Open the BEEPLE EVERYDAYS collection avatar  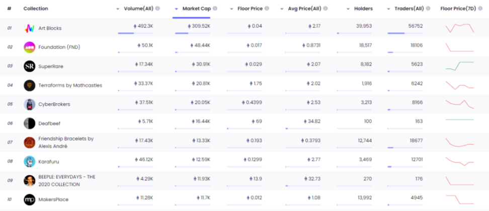pos(29,180)
